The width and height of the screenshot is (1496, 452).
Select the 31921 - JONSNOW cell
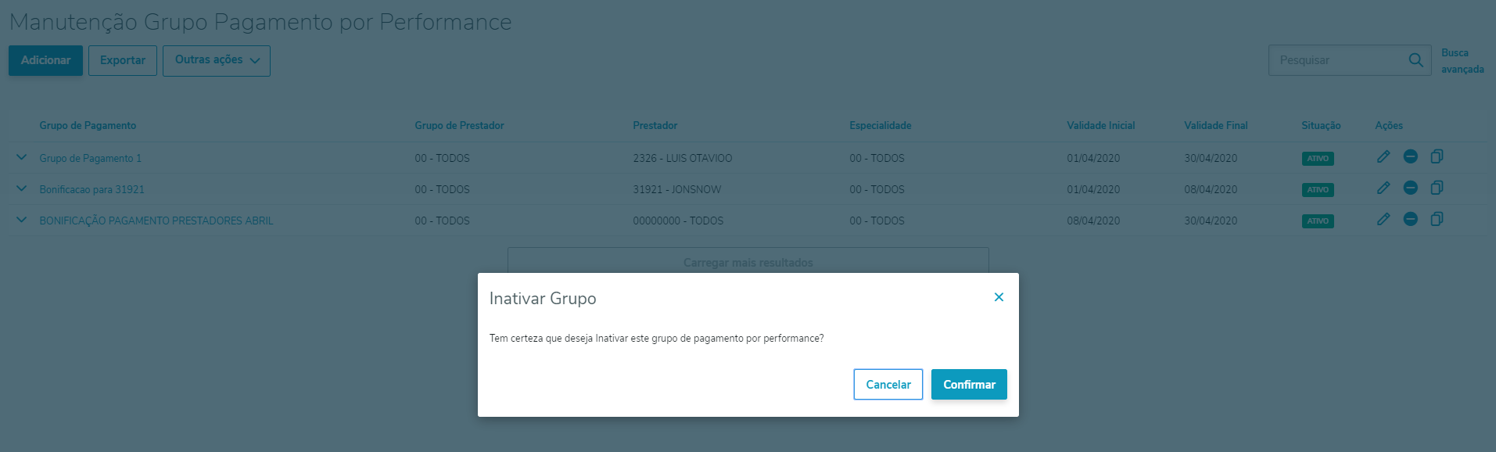(677, 189)
